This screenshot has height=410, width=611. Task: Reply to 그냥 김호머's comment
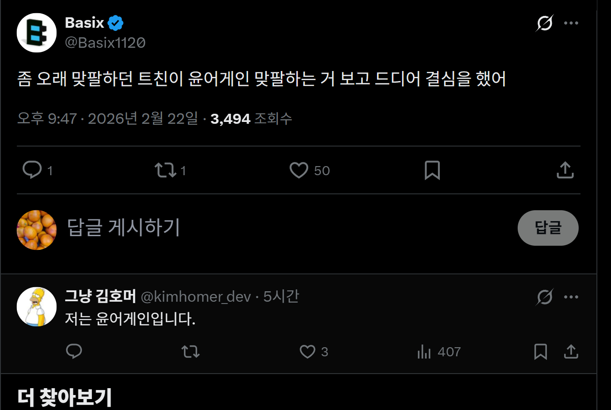click(x=74, y=351)
